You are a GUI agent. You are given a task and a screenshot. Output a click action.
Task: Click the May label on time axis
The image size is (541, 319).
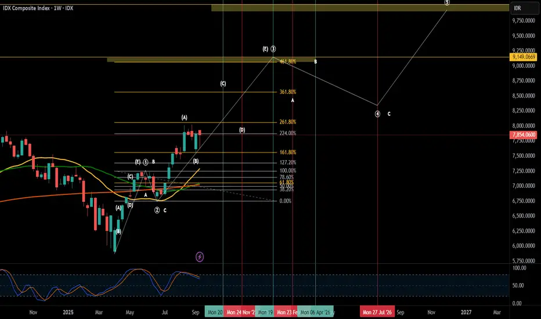(129, 312)
